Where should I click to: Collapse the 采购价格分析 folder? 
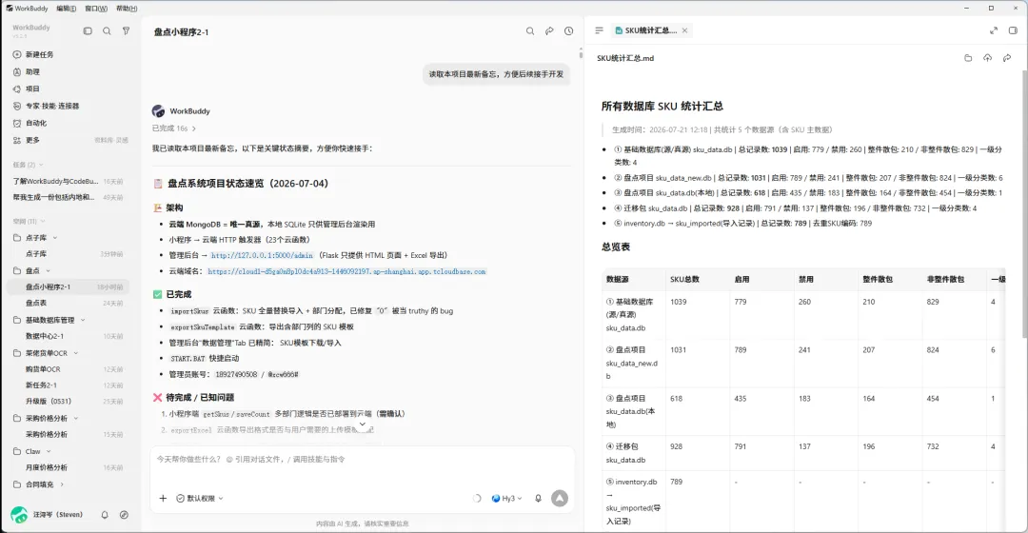point(76,418)
